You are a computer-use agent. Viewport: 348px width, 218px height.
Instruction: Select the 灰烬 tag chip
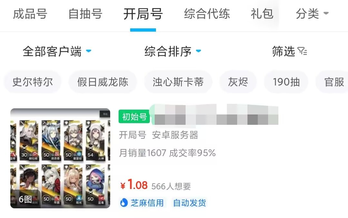(238, 82)
